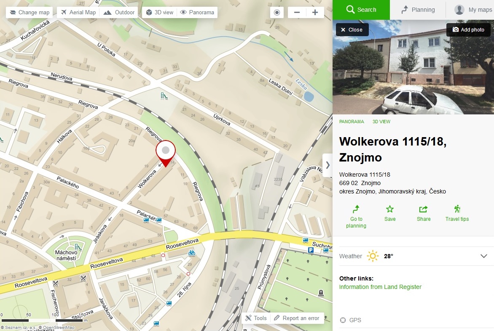Center the map on my location

277,13
